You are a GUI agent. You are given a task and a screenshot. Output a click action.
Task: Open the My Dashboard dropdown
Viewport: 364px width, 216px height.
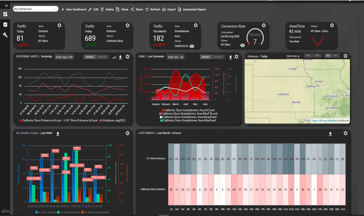click(36, 9)
